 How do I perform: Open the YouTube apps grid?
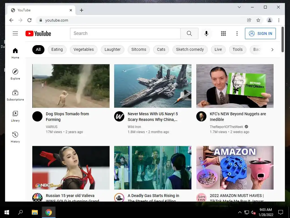pos(223,33)
